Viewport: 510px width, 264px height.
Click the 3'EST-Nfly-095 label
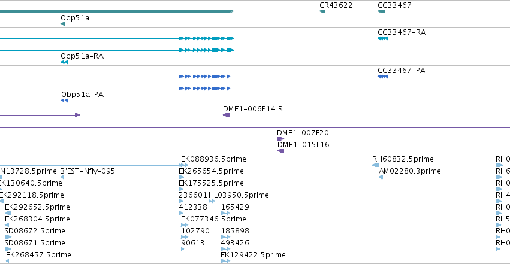pos(88,171)
